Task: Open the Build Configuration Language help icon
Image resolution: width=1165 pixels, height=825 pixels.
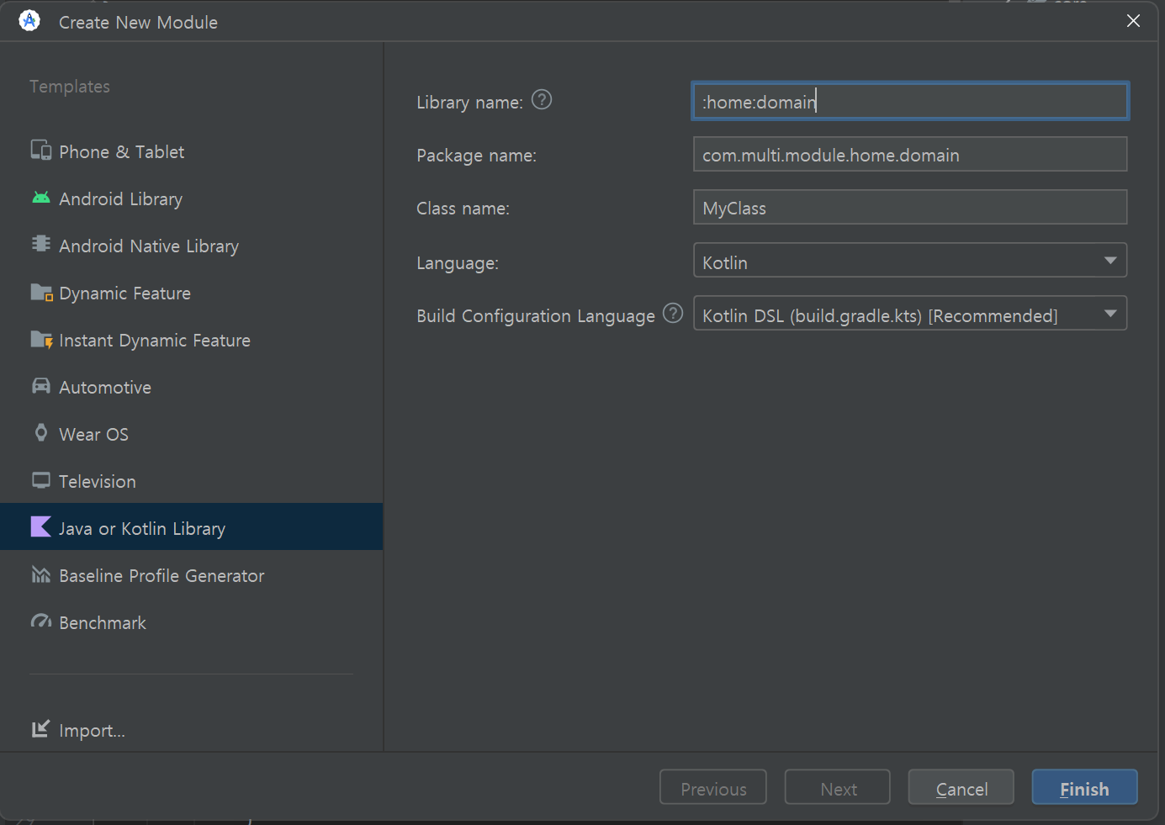Action: [673, 314]
